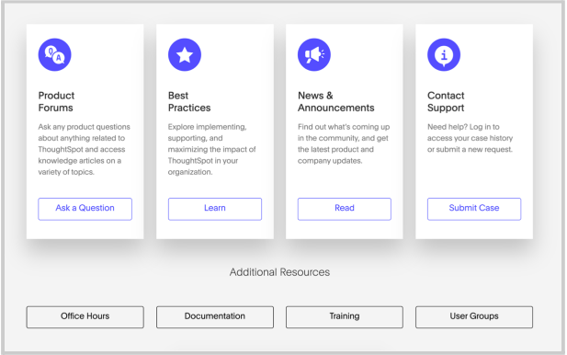Click the 'Find out what's coming up' description
Image resolution: width=567 pixels, height=355 pixels.
(344, 143)
